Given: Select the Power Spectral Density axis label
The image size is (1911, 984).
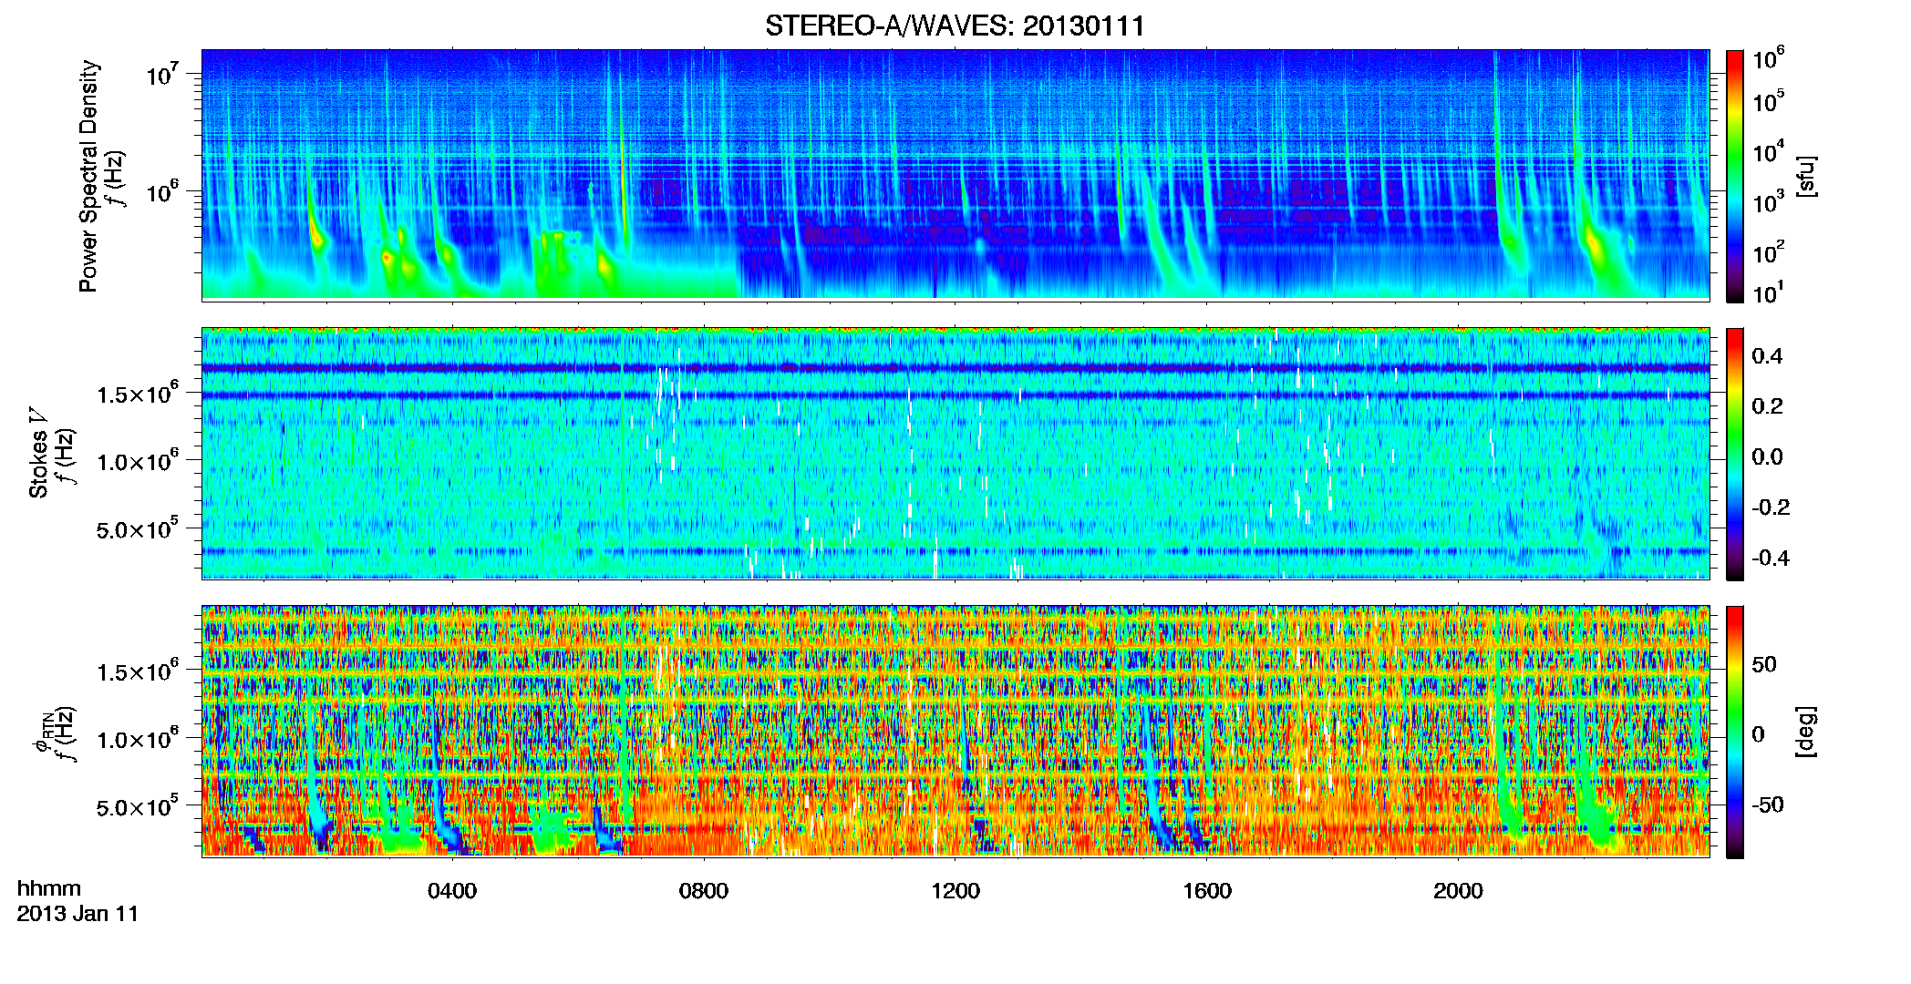Looking at the screenshot, I should (88, 176).
